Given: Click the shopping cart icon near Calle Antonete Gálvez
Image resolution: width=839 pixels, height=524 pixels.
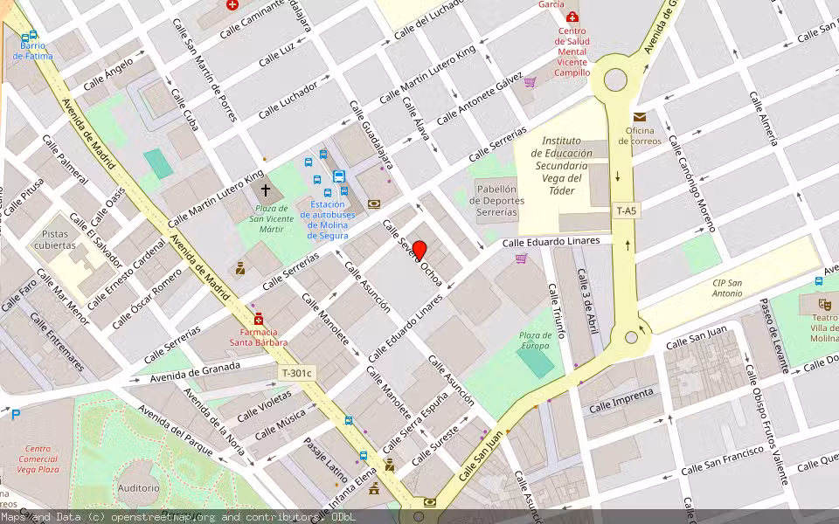Looking at the screenshot, I should tap(530, 82).
